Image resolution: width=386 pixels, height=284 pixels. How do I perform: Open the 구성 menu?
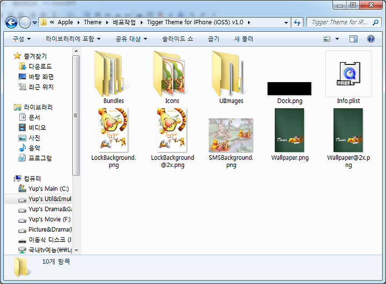coord(21,39)
